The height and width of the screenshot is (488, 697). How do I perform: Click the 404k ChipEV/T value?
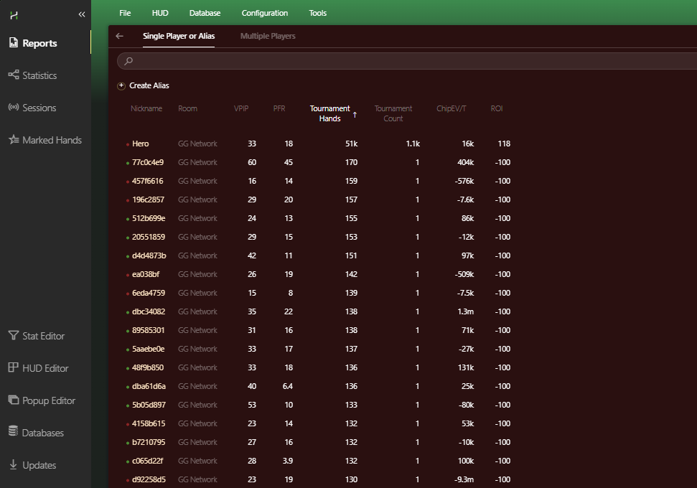(465, 162)
